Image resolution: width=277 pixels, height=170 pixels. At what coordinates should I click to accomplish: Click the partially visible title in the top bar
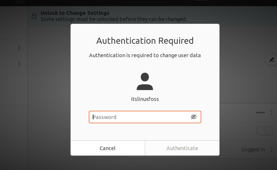[x=202, y=0]
